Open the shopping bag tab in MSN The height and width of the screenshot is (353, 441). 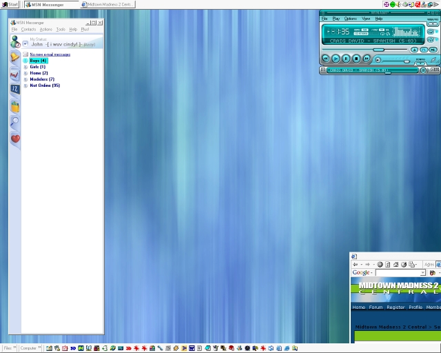15,106
